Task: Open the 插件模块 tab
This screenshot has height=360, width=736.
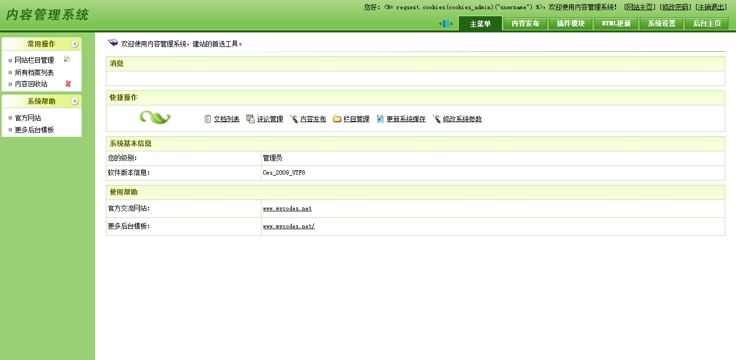Action: click(571, 23)
